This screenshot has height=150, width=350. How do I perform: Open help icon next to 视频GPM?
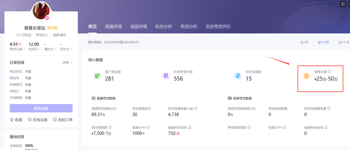284,127
